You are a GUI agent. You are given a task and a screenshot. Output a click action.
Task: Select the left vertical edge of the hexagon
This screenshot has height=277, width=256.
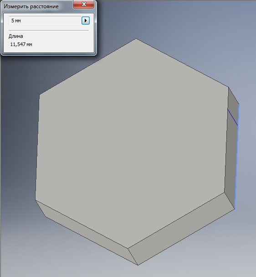tap(37, 147)
